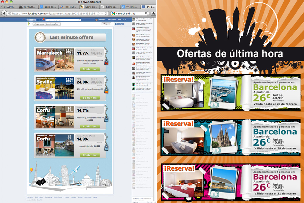Click the magnifier in the merchandising search box
The height and width of the screenshot is (203, 304).
tap(146, 13)
